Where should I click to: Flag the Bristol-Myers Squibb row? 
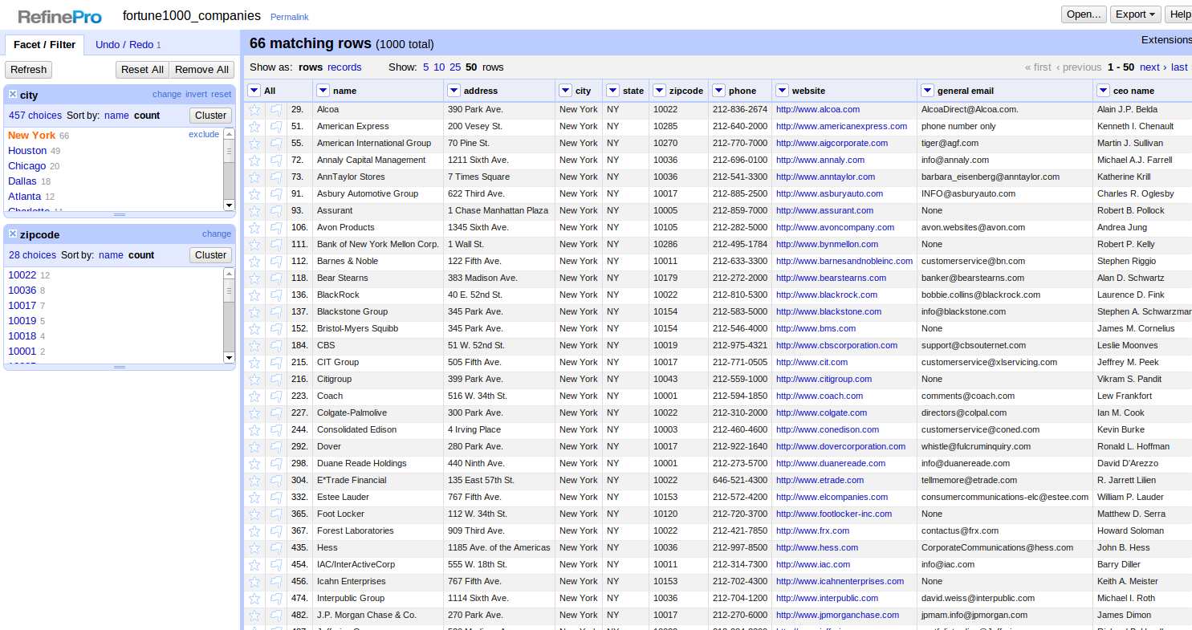point(276,329)
